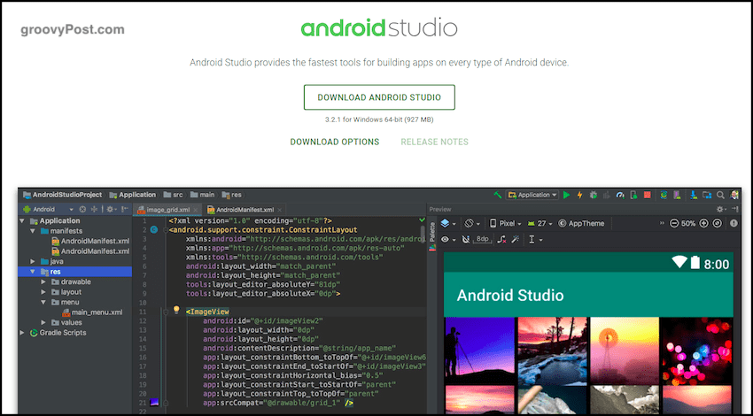Fold the ImageView tag at line 11
This screenshot has height=416, width=753.
pos(166,312)
